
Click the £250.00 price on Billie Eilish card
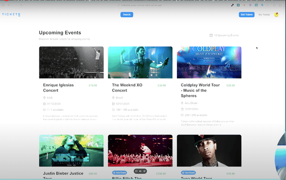[161, 174]
